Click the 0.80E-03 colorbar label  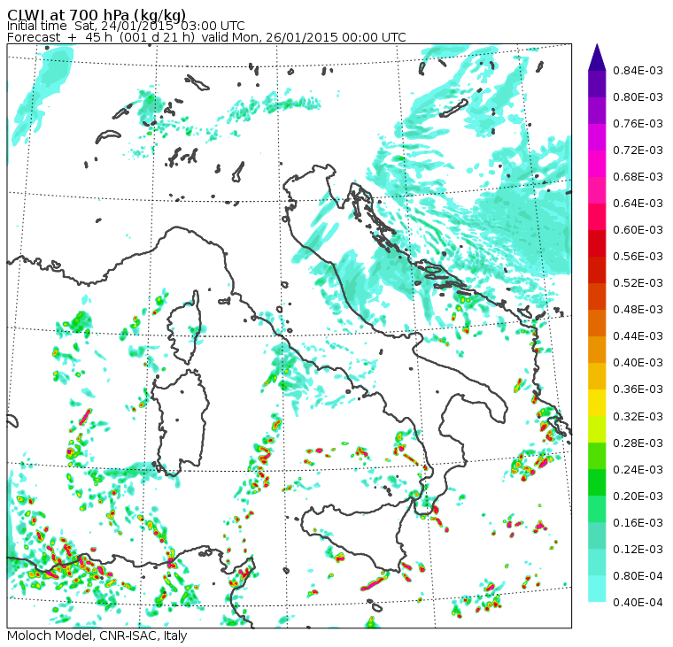(x=638, y=97)
